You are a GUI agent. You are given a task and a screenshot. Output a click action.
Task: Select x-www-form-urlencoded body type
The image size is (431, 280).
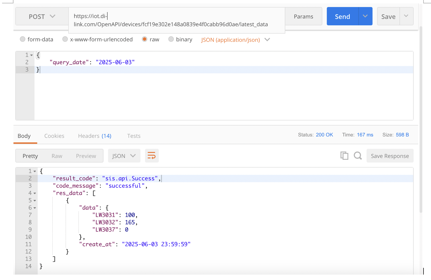click(x=65, y=39)
